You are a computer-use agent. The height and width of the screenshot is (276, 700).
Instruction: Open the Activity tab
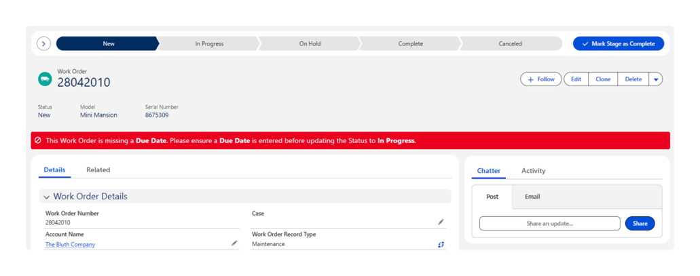tap(533, 171)
